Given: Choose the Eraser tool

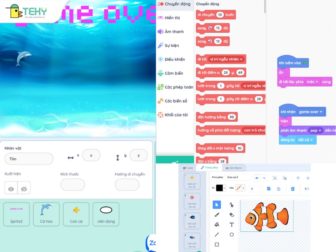Looking at the screenshot, I should pyautogui.click(x=231, y=215).
